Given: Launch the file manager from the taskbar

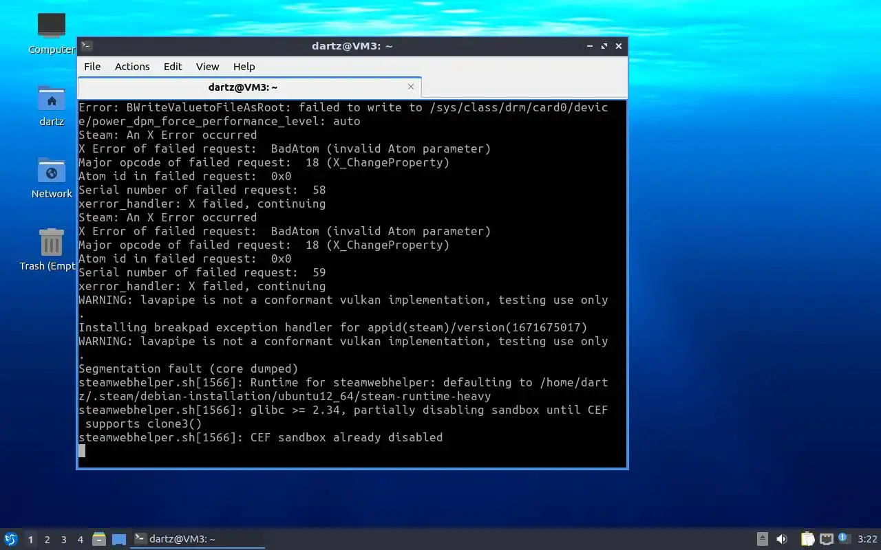Looking at the screenshot, I should coord(99,539).
